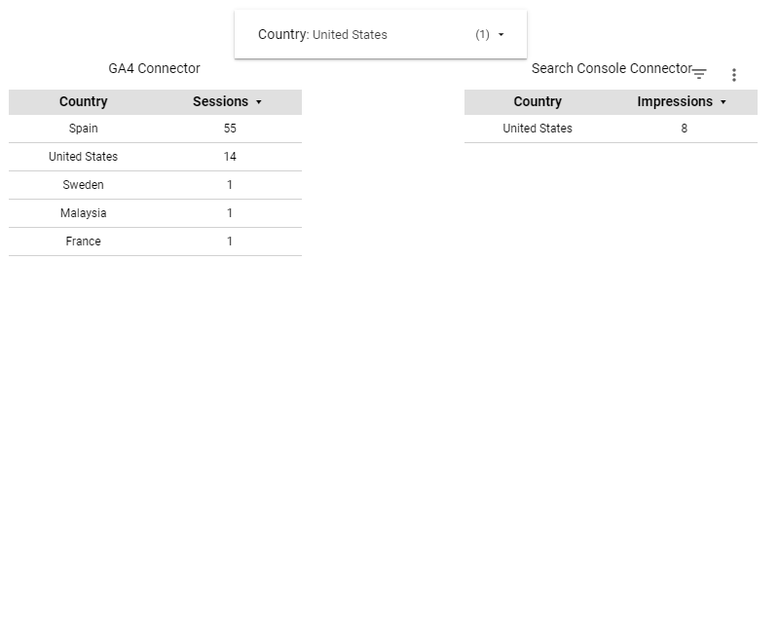
Task: Sort by Impressions column header arrow
Action: (x=723, y=102)
